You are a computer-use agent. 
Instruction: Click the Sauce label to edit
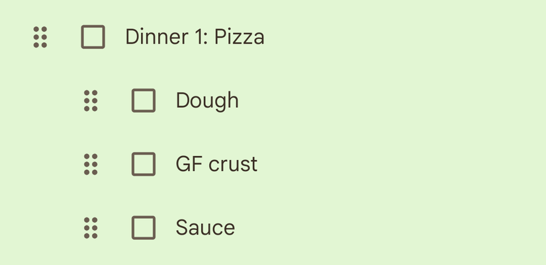pos(205,227)
